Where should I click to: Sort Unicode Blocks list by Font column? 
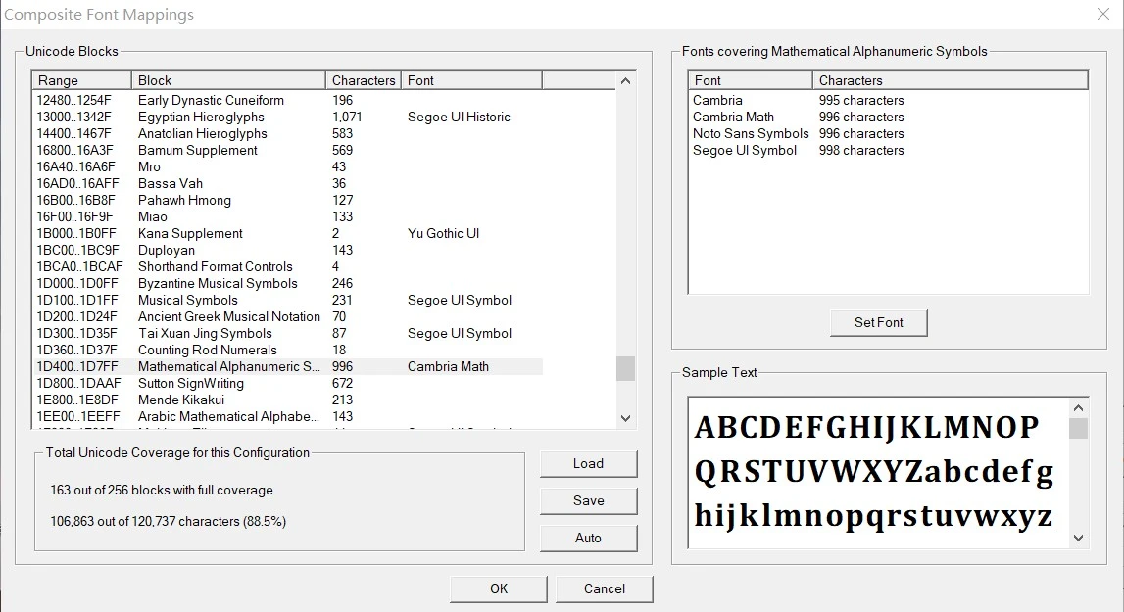point(471,80)
